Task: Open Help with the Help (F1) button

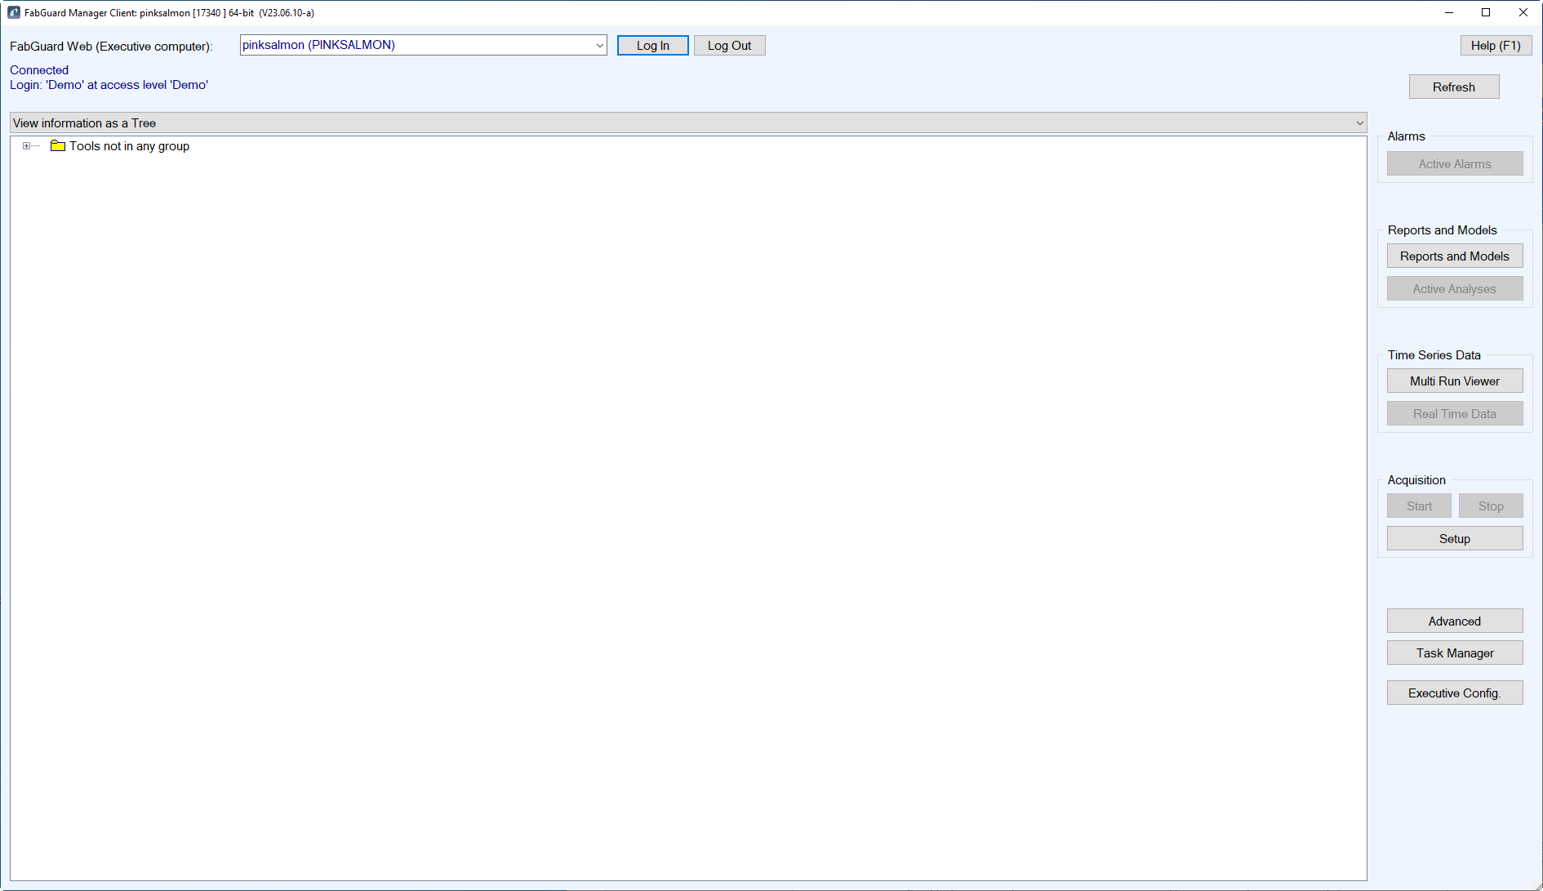Action: click(x=1496, y=45)
